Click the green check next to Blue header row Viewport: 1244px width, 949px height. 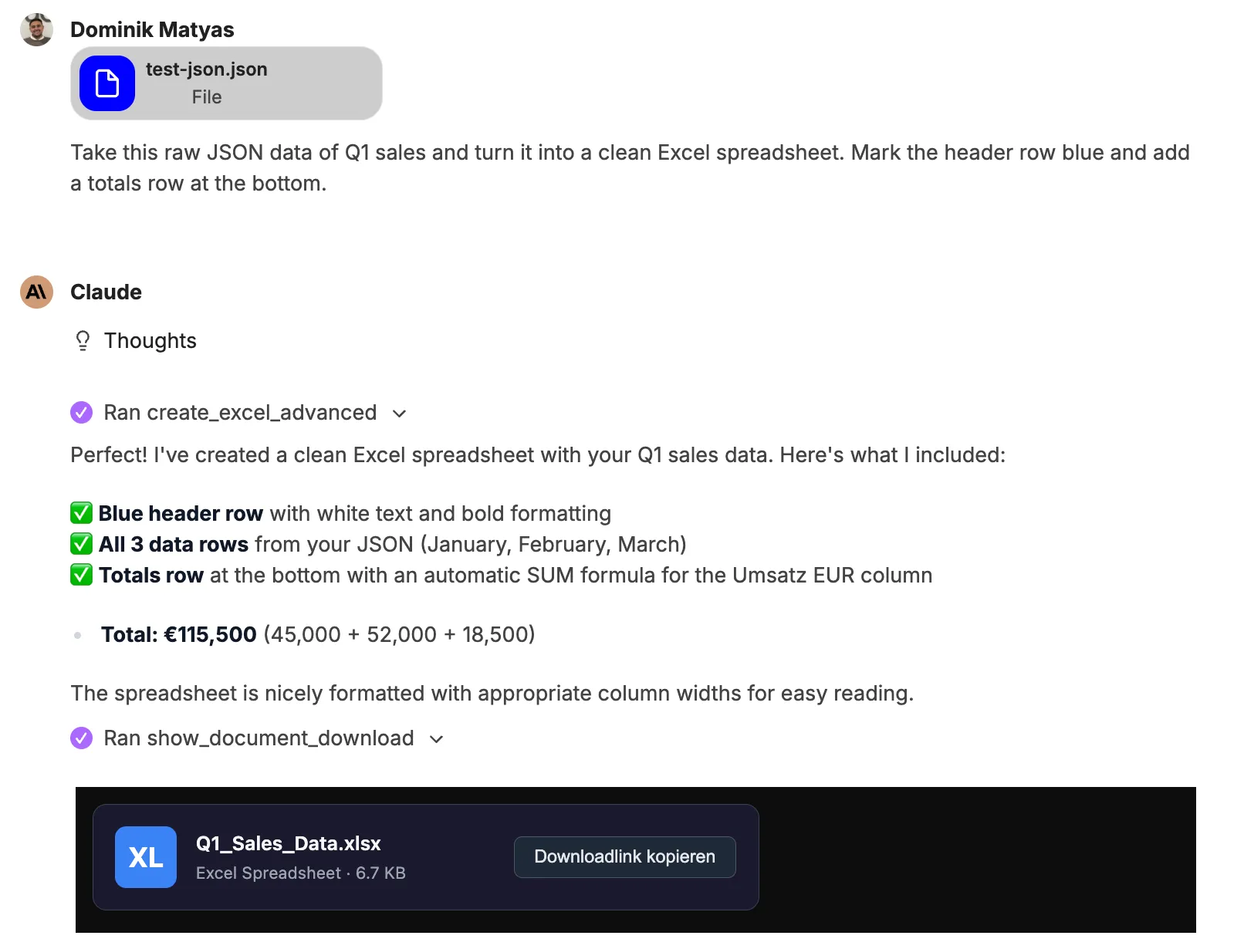tap(81, 513)
